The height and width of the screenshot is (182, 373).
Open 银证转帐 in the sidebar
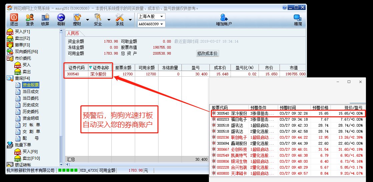click(x=19, y=164)
